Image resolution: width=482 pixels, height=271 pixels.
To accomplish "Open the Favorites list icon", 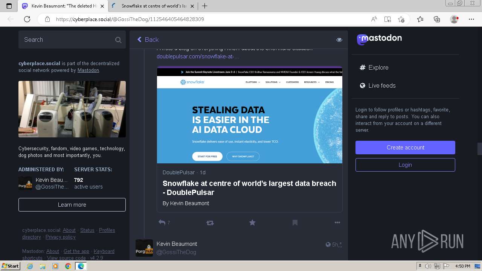I will [420, 19].
